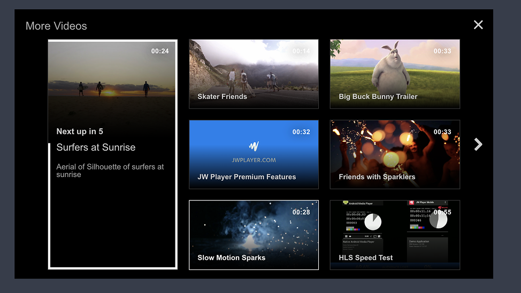Viewport: 521px width, 293px height.
Task: Click the 00:24 duration badge
Action: coord(160,51)
